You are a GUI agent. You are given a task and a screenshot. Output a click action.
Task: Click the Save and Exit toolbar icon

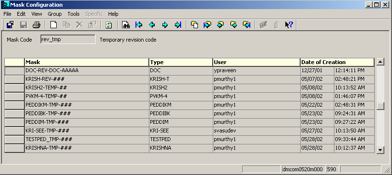(10, 25)
